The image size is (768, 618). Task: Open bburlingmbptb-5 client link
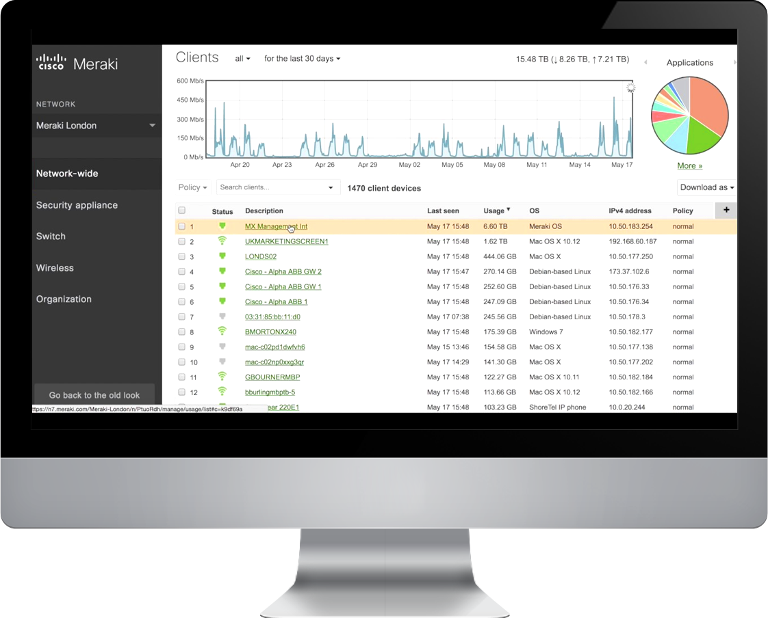click(x=270, y=392)
